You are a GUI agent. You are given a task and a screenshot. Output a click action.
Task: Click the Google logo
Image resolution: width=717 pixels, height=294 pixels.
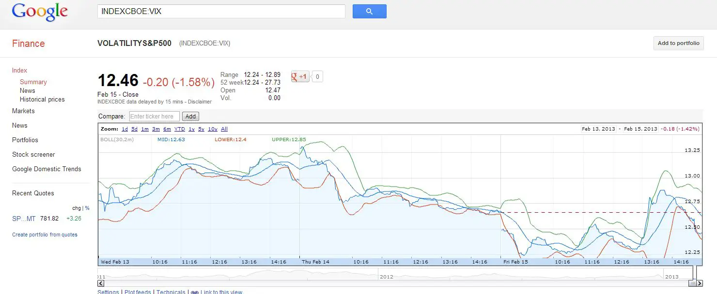point(40,12)
